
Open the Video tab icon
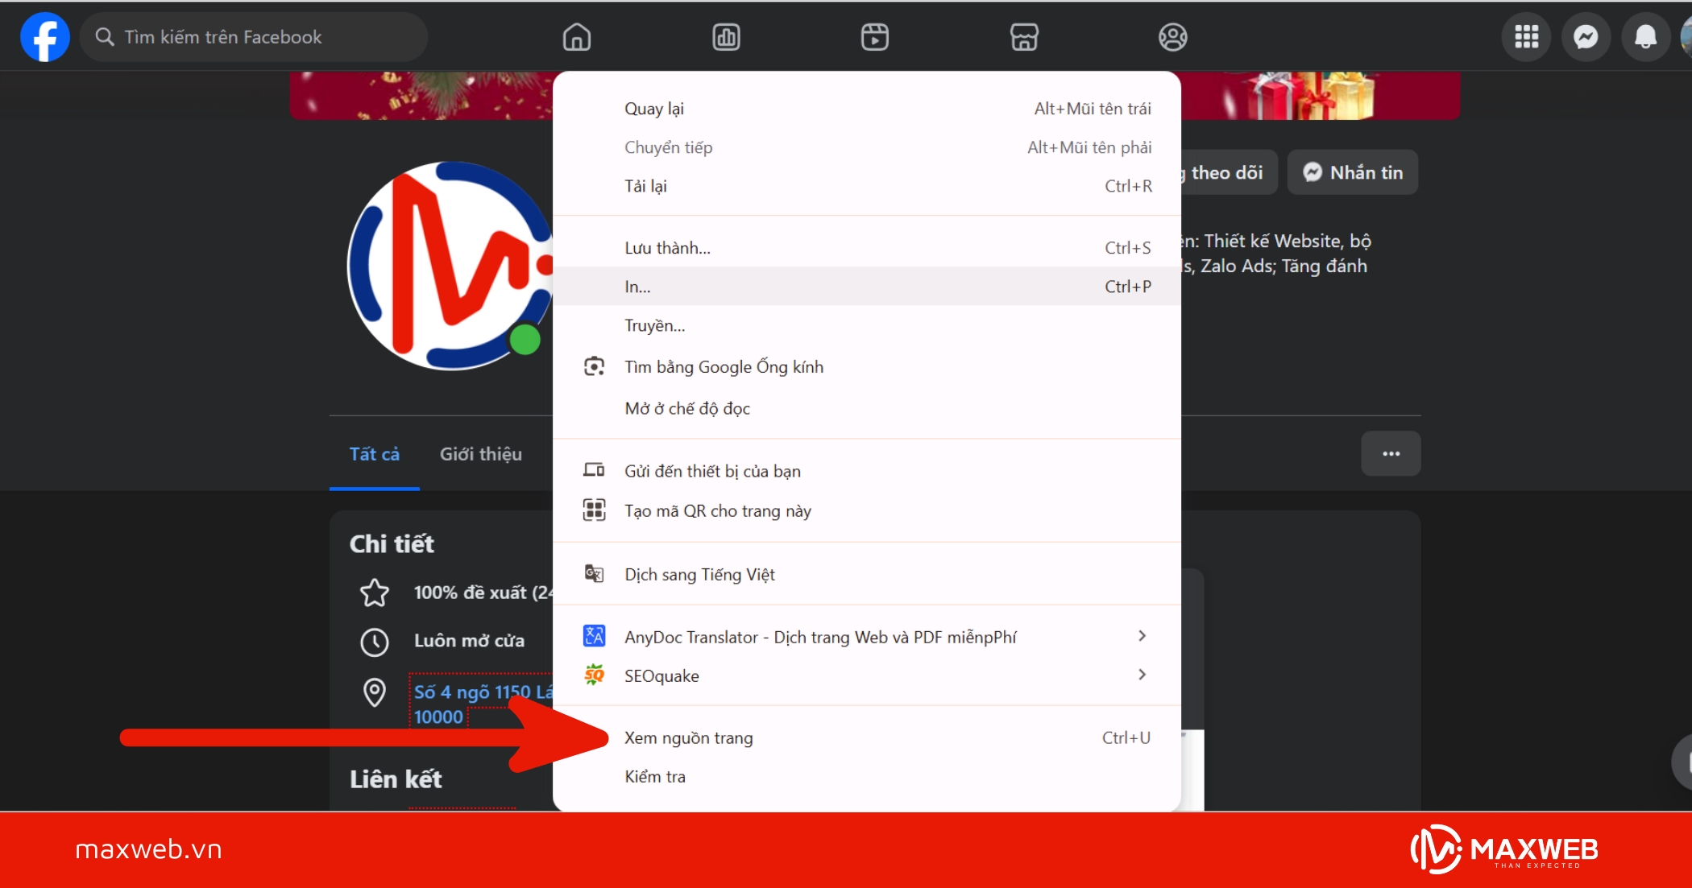[874, 36]
